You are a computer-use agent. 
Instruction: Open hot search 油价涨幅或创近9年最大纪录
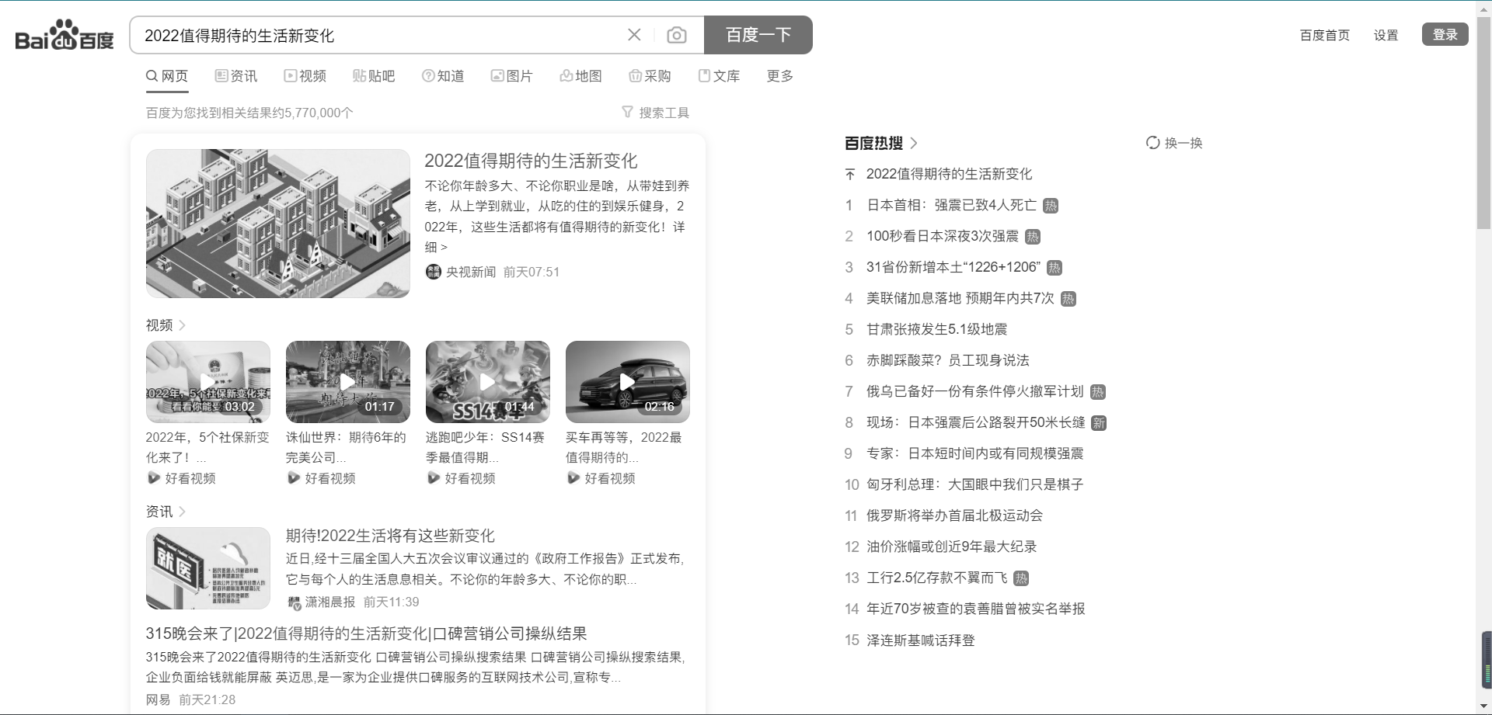(x=952, y=547)
